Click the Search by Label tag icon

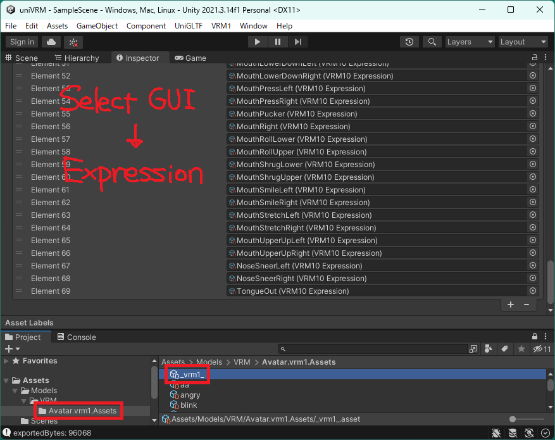click(x=504, y=349)
